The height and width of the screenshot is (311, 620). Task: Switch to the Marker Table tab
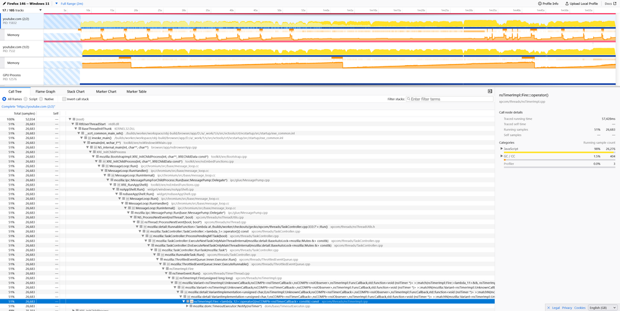(x=137, y=91)
